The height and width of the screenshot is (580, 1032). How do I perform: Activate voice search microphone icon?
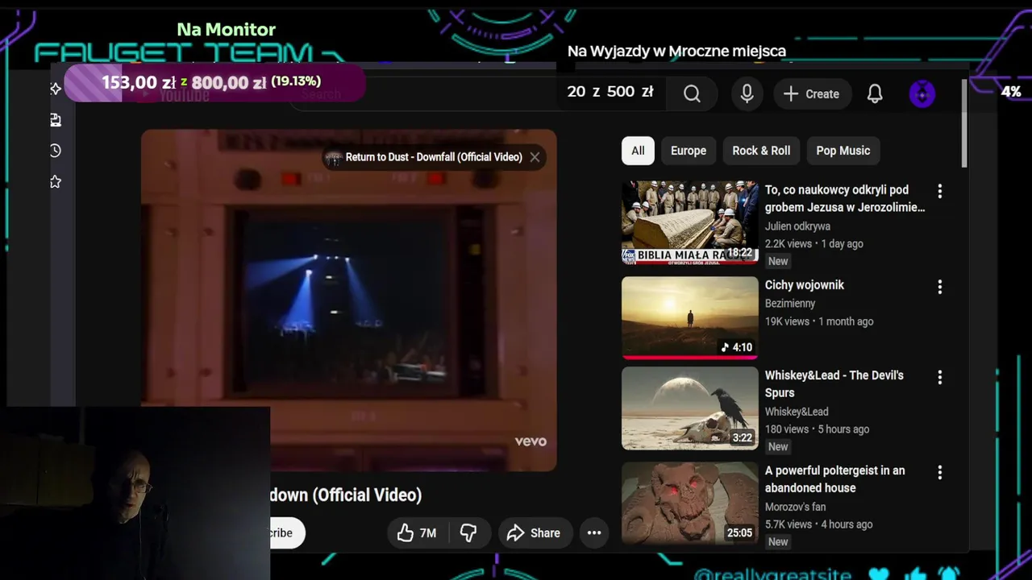point(747,93)
